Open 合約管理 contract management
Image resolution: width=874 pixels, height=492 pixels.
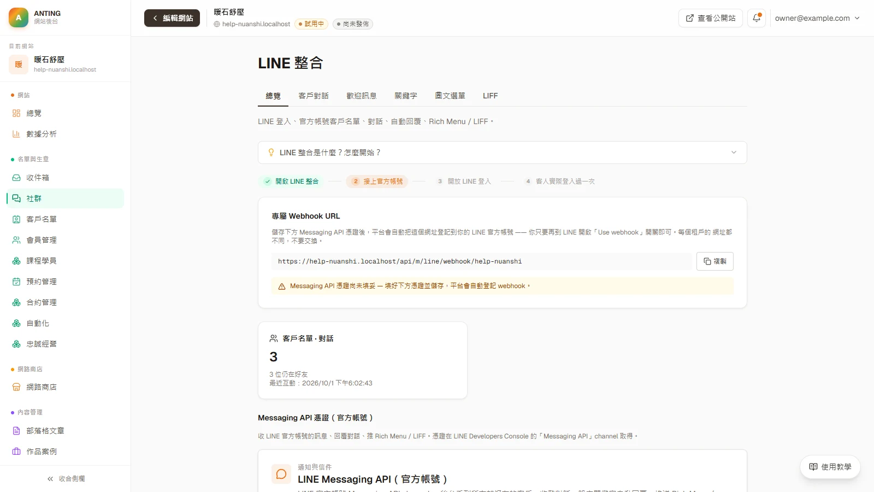65,302
